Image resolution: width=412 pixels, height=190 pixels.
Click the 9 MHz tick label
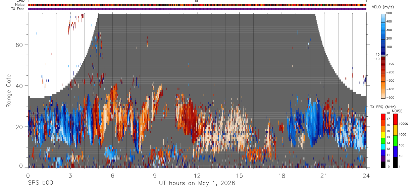[388, 167]
